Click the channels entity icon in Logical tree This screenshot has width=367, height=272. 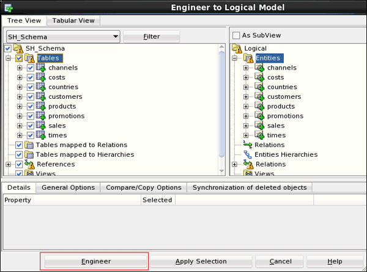click(x=259, y=68)
